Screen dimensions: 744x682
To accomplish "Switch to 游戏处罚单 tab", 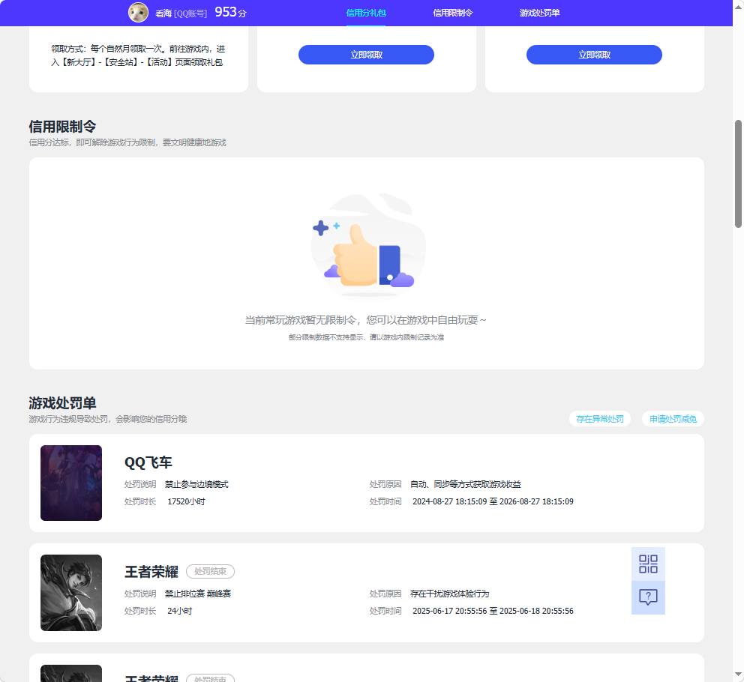I will click(x=539, y=13).
